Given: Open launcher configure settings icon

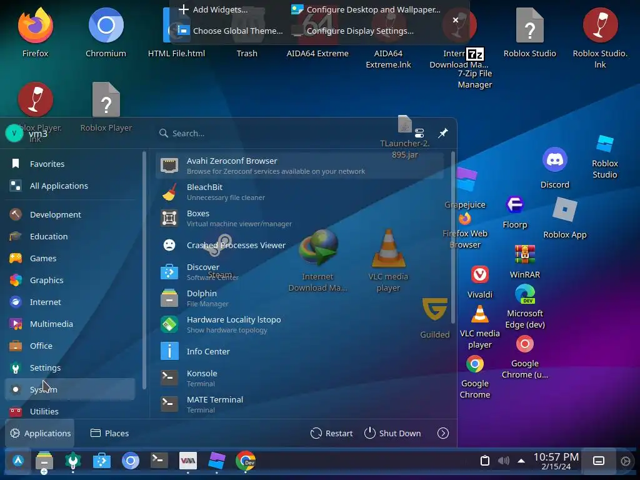Looking at the screenshot, I should coord(419,133).
